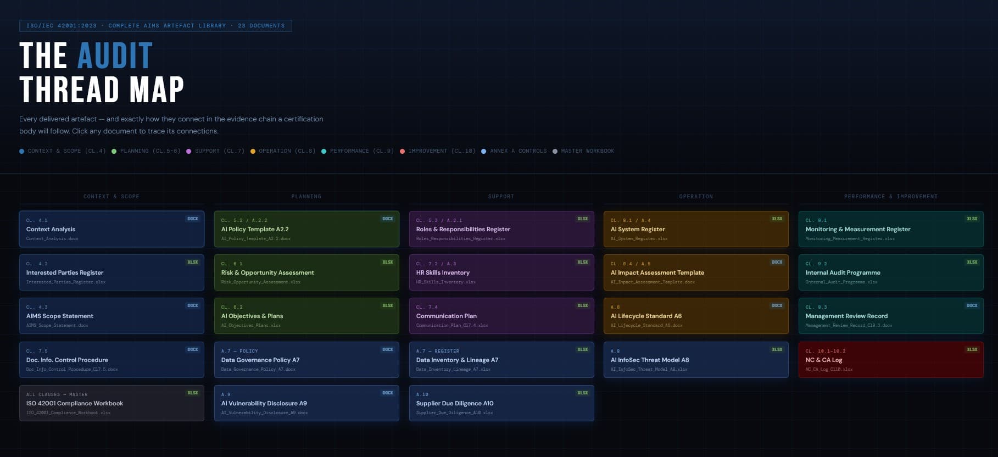Click the orange Operation legend dot
998x457 pixels.
click(253, 151)
